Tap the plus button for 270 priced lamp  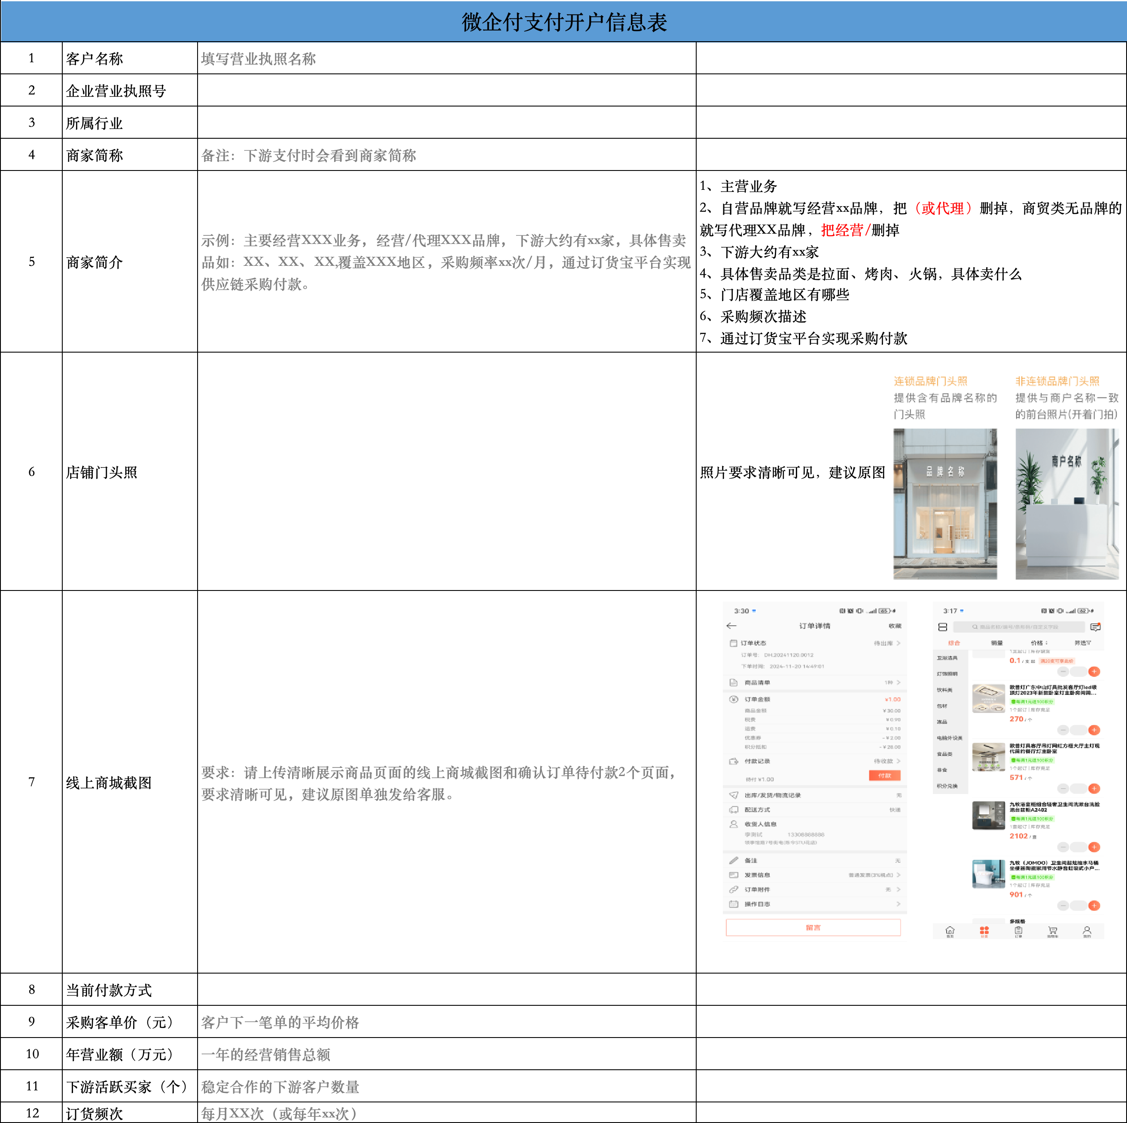click(x=1094, y=730)
